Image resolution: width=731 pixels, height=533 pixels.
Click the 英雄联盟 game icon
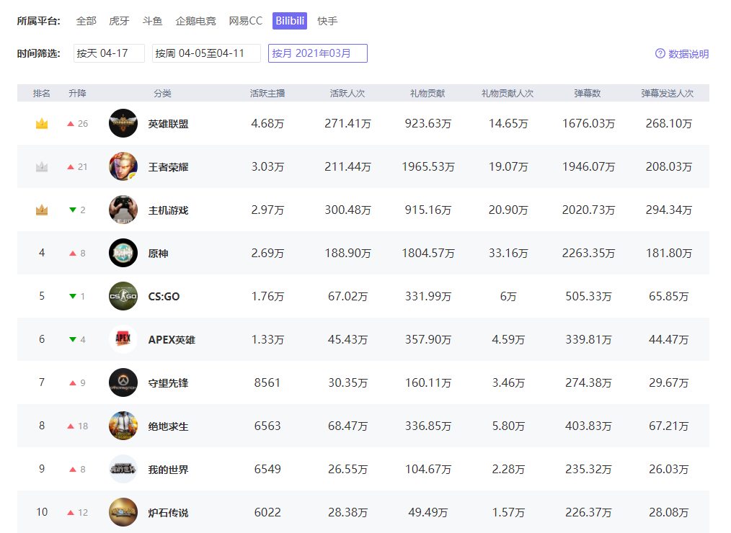tap(123, 123)
